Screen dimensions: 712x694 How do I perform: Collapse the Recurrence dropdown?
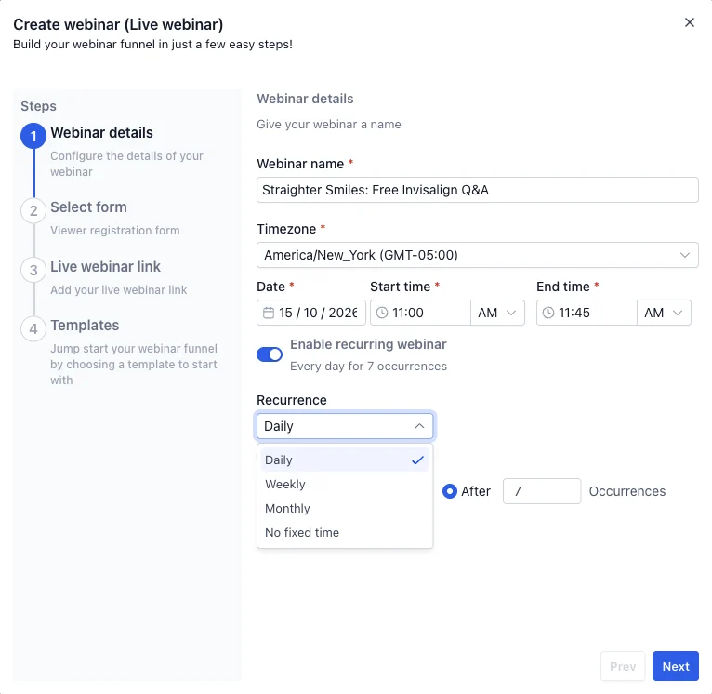coord(345,426)
